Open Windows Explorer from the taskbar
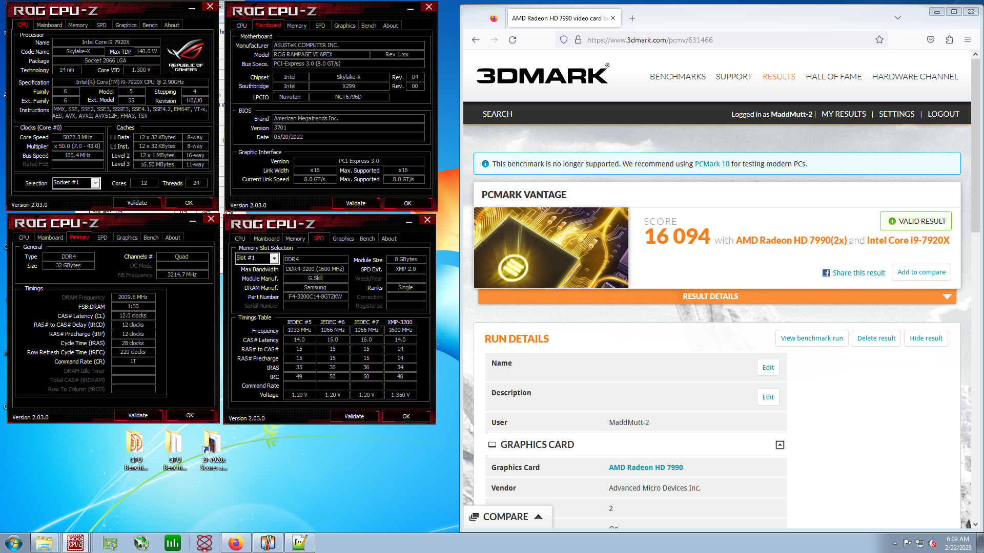The width and height of the screenshot is (984, 553). tap(44, 543)
